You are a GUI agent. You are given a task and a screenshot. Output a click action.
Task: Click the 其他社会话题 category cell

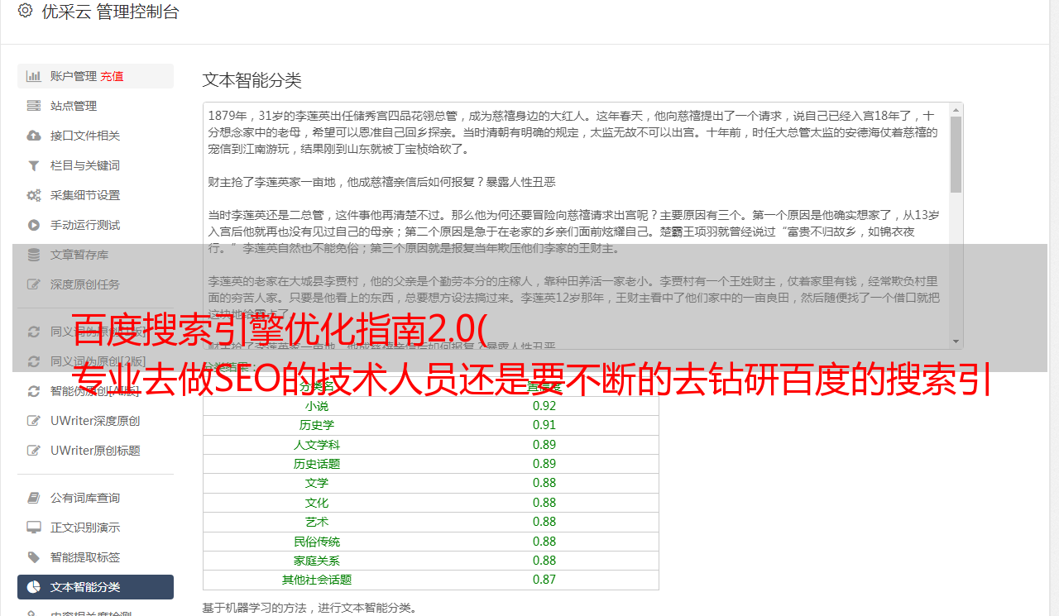point(317,580)
